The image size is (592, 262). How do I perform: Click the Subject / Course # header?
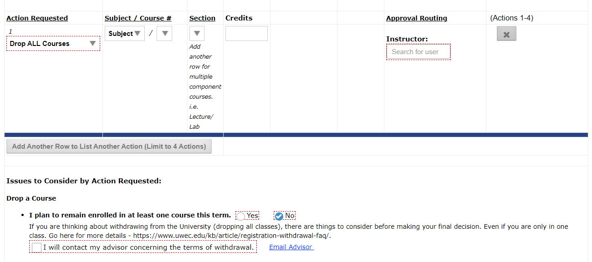138,18
